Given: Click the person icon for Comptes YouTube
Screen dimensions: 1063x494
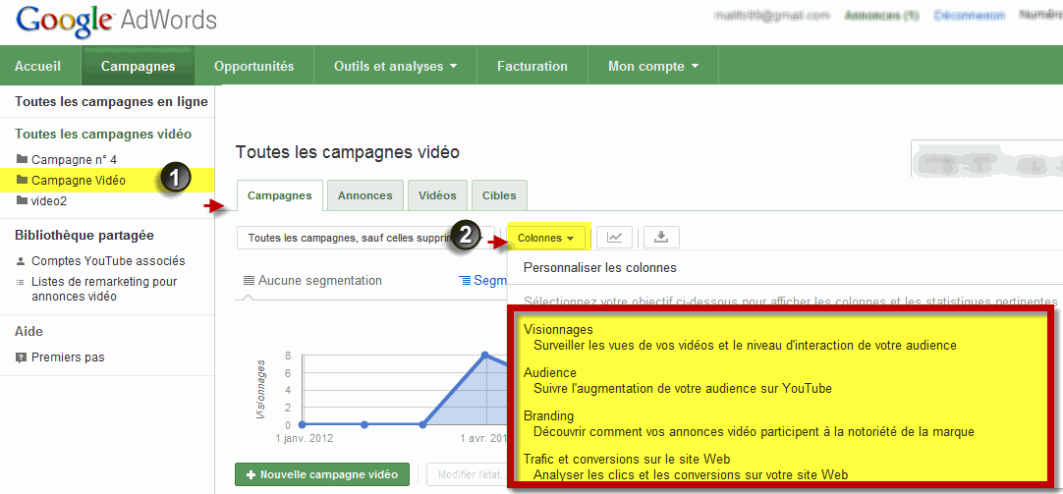Looking at the screenshot, I should click(21, 261).
